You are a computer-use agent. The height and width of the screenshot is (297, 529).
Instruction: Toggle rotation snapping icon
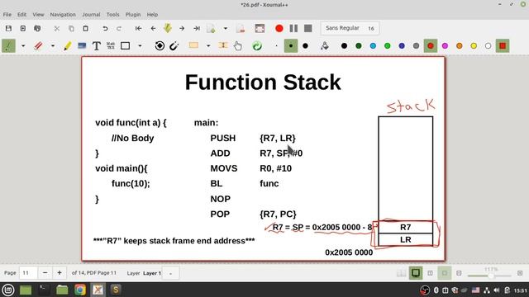(x=160, y=46)
